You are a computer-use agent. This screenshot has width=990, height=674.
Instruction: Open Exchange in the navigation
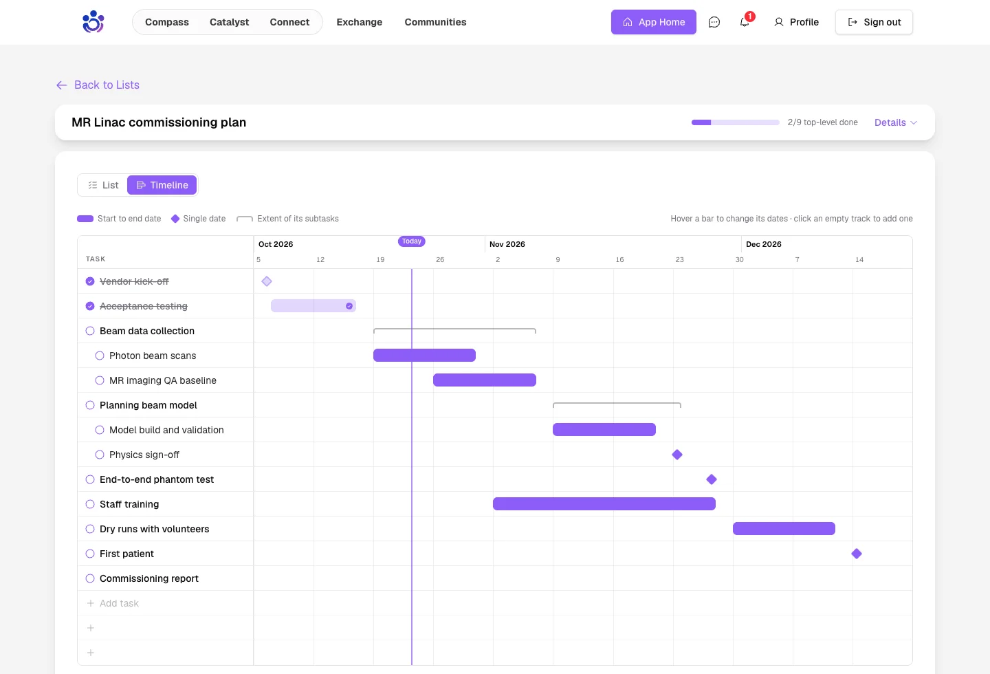tap(360, 22)
